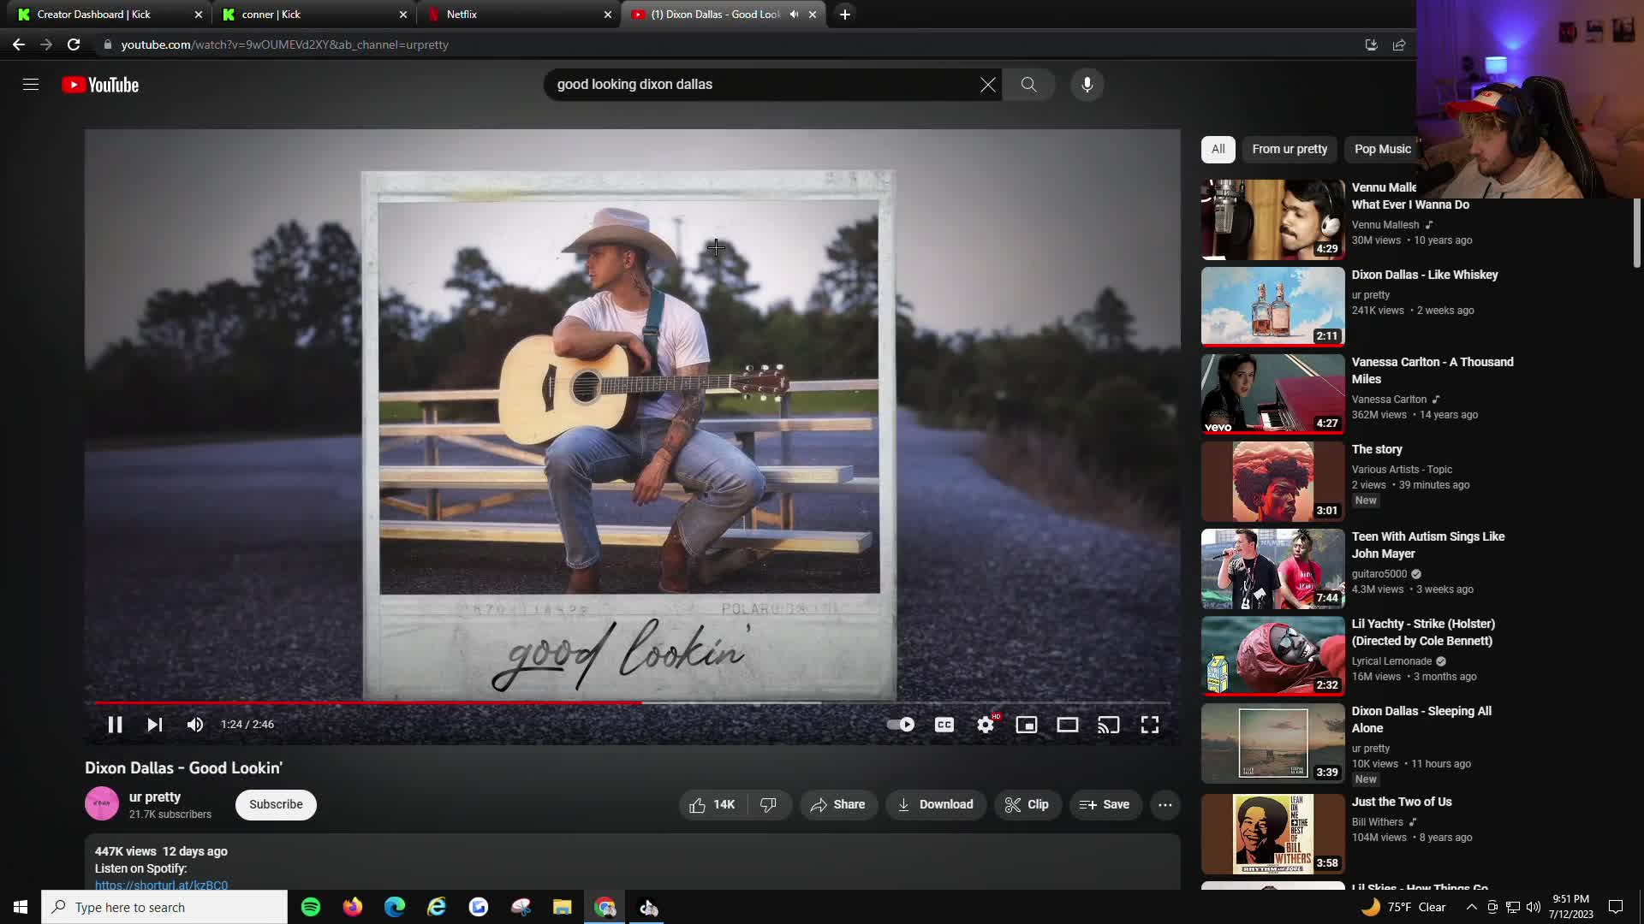Dislike this video

(769, 805)
